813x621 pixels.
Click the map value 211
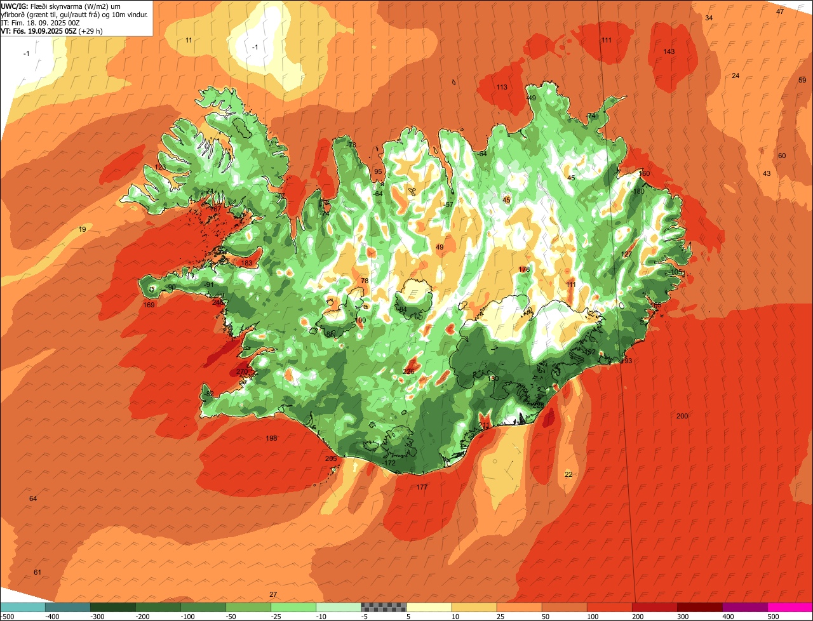click(484, 425)
